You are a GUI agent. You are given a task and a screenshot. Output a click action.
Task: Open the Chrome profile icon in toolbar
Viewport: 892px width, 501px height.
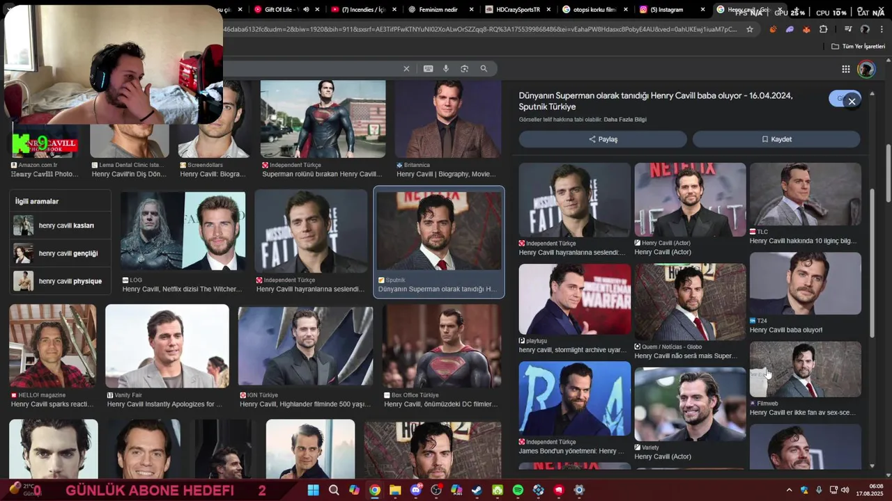pyautogui.click(x=865, y=29)
